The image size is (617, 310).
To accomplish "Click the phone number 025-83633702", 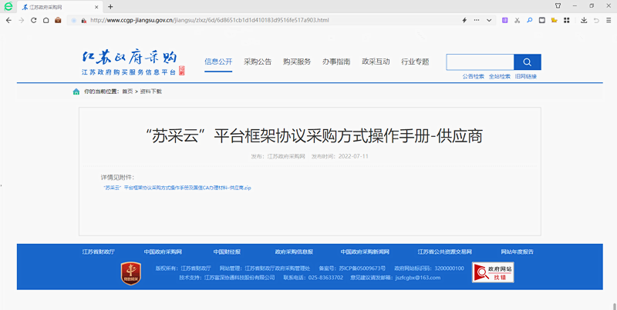I will (x=325, y=278).
